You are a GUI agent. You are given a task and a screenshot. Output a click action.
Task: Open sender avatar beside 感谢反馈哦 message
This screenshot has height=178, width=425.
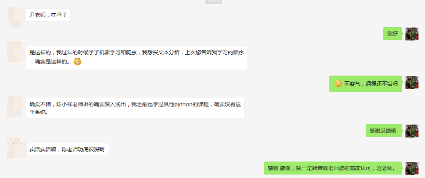[x=412, y=131]
